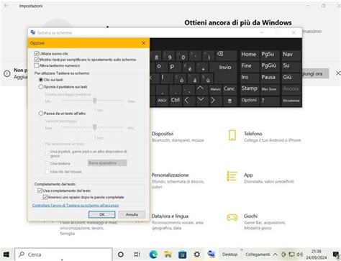The height and width of the screenshot is (261, 341).
Task: Go back with Impostazioni back arrow
Action: [6, 5]
